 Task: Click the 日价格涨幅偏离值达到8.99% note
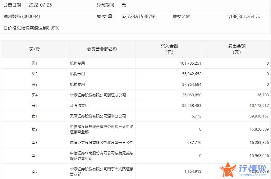tap(31, 28)
